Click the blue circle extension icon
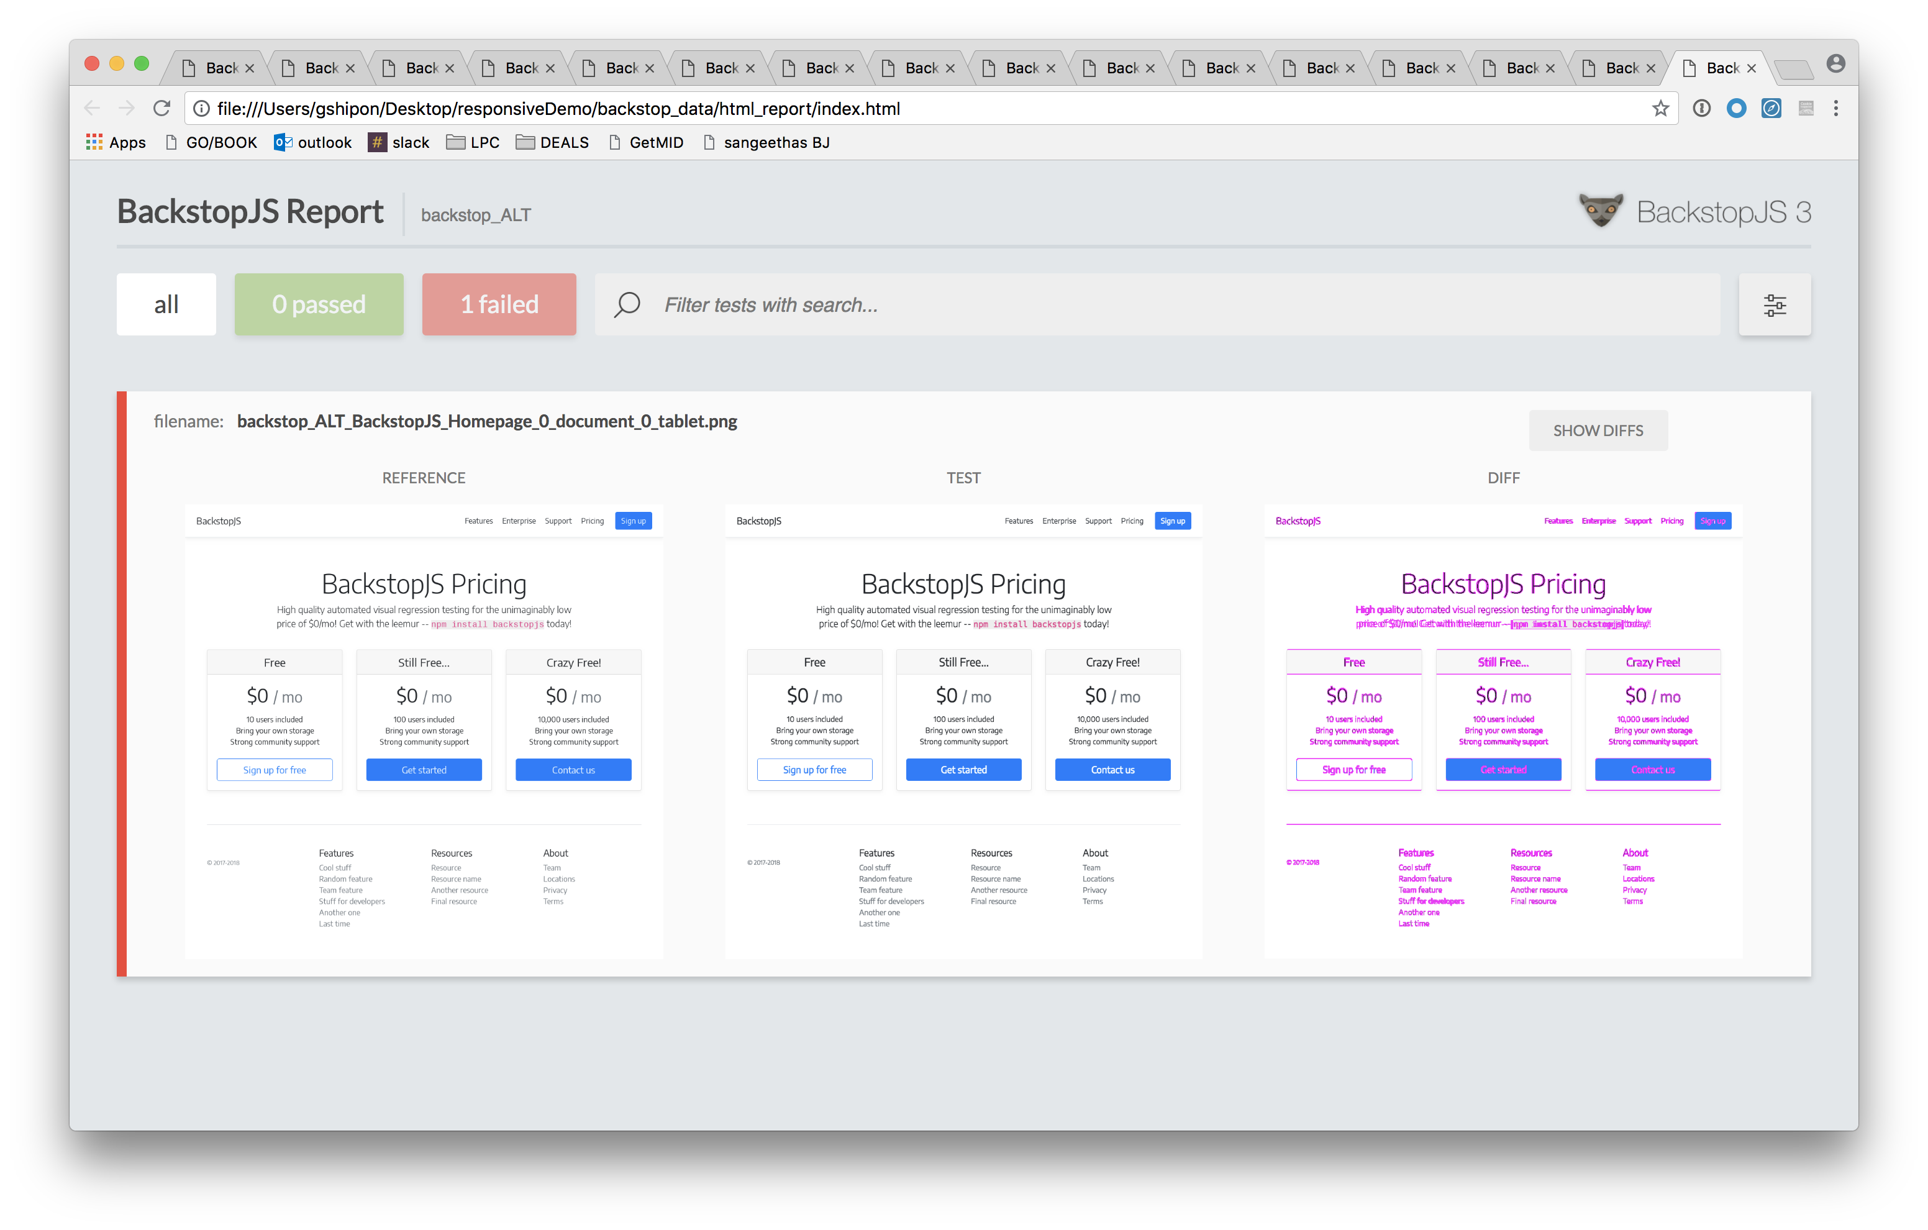1928x1230 pixels. click(x=1736, y=108)
